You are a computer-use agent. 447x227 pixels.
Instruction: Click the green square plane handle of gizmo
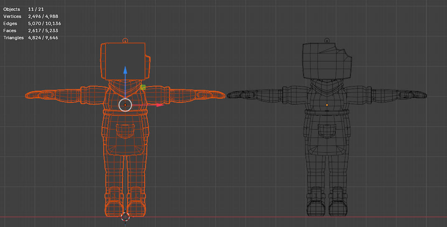[x=143, y=87]
